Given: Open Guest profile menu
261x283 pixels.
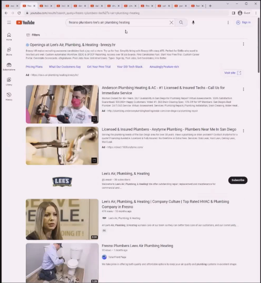Looking at the screenshot, I should click(x=244, y=13).
